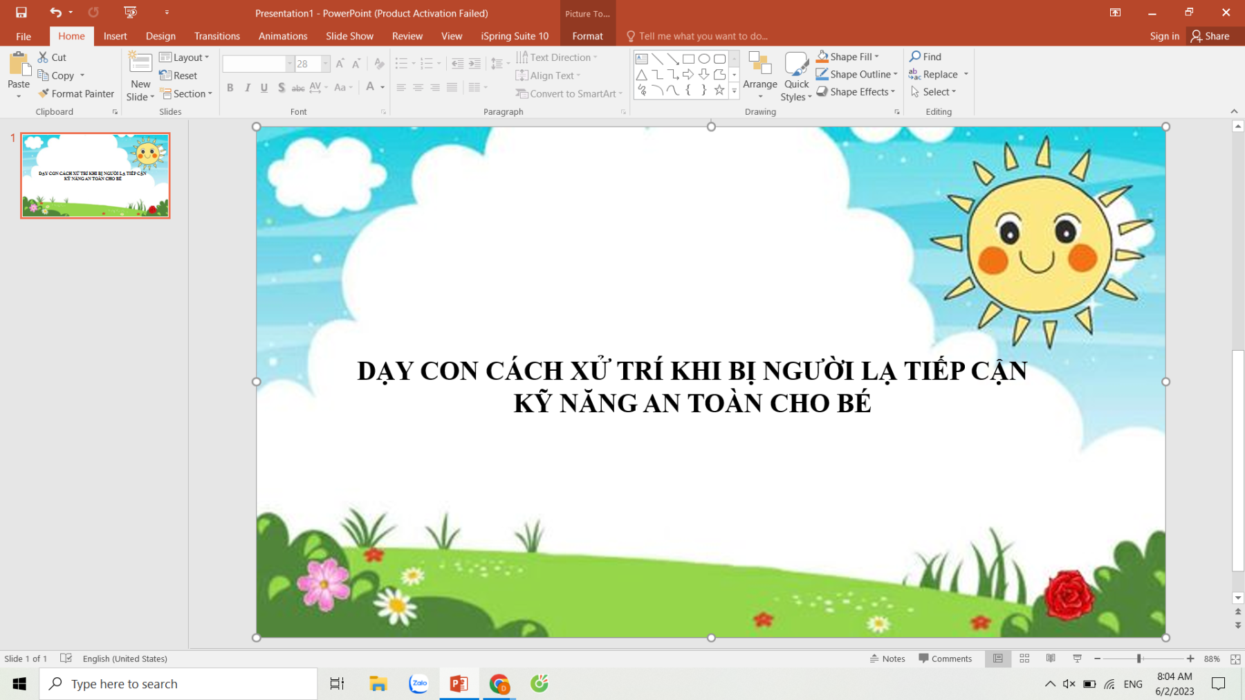
Task: Toggle Italic formatting
Action: (247, 87)
